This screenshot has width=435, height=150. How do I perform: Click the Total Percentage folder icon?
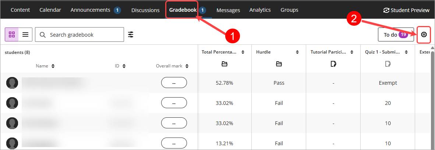pyautogui.click(x=224, y=64)
